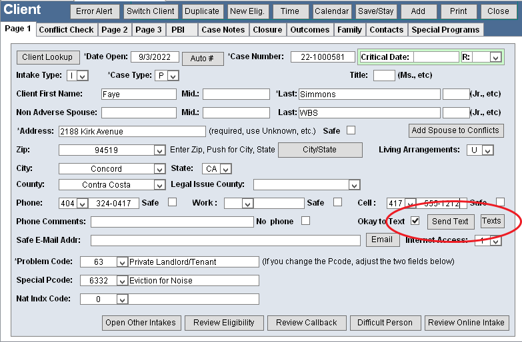The width and height of the screenshot is (522, 342).
Task: Expand the Nat Indx Code dropdown
Action: 122,299
